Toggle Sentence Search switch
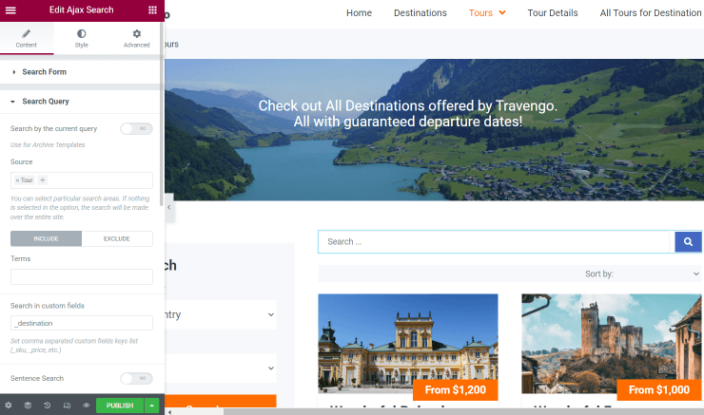This screenshot has height=415, width=704. pyautogui.click(x=136, y=378)
